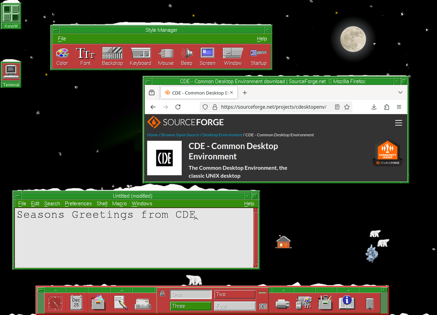Close the CDE Firefox tab
This screenshot has width=437, height=315.
point(232,93)
